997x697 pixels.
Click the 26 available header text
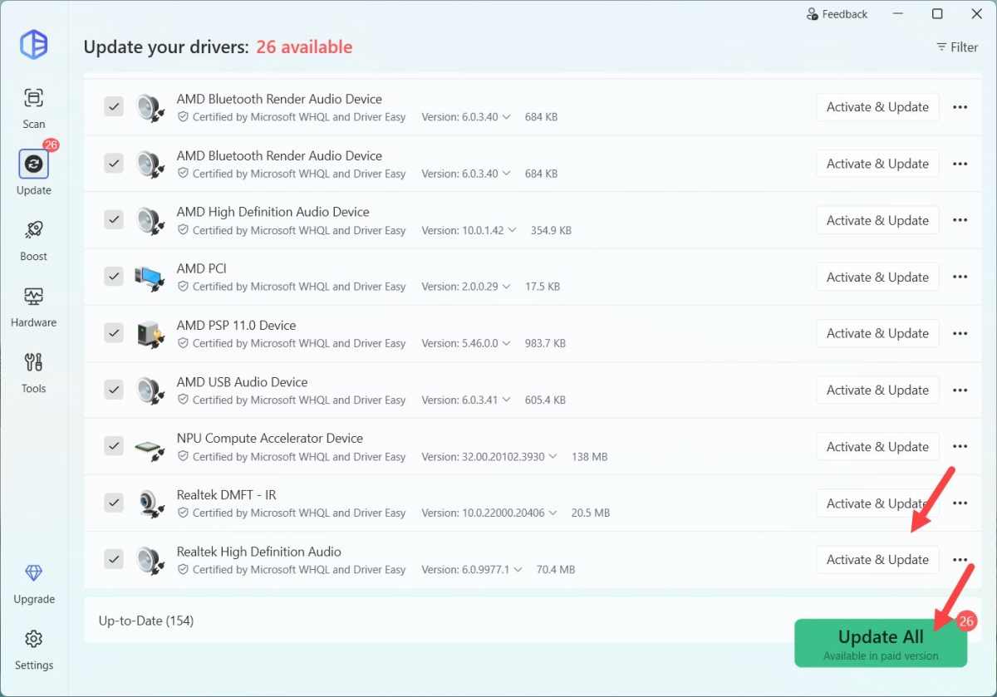304,47
